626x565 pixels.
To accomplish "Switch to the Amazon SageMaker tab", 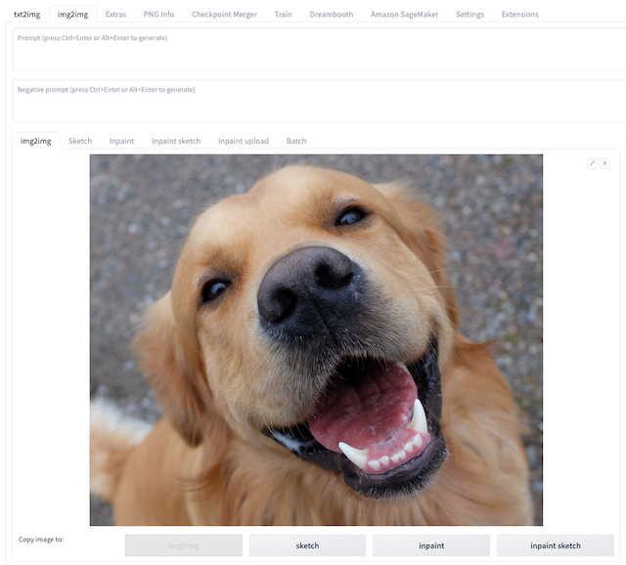I will pyautogui.click(x=403, y=15).
